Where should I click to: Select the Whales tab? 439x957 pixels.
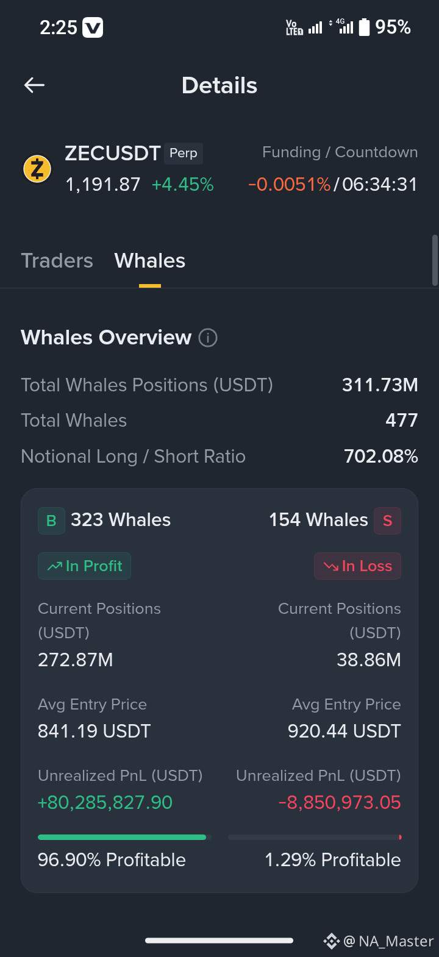150,261
